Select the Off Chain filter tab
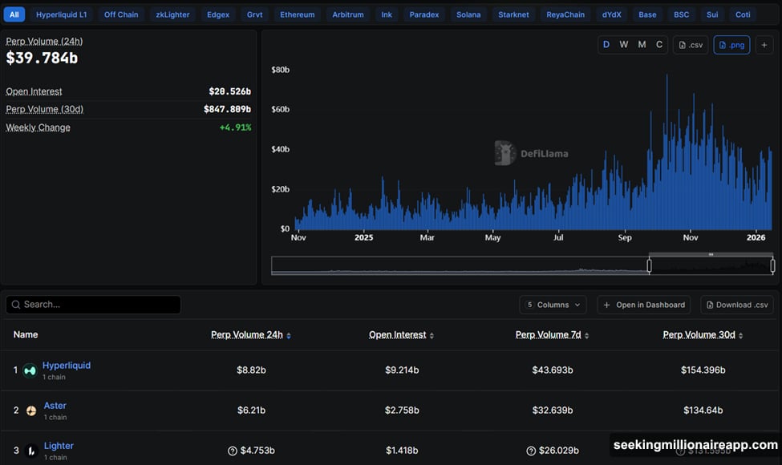 [x=120, y=14]
